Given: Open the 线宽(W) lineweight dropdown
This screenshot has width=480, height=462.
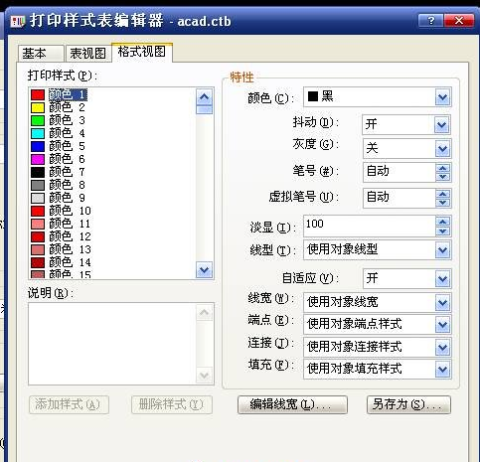Looking at the screenshot, I should 443,303.
